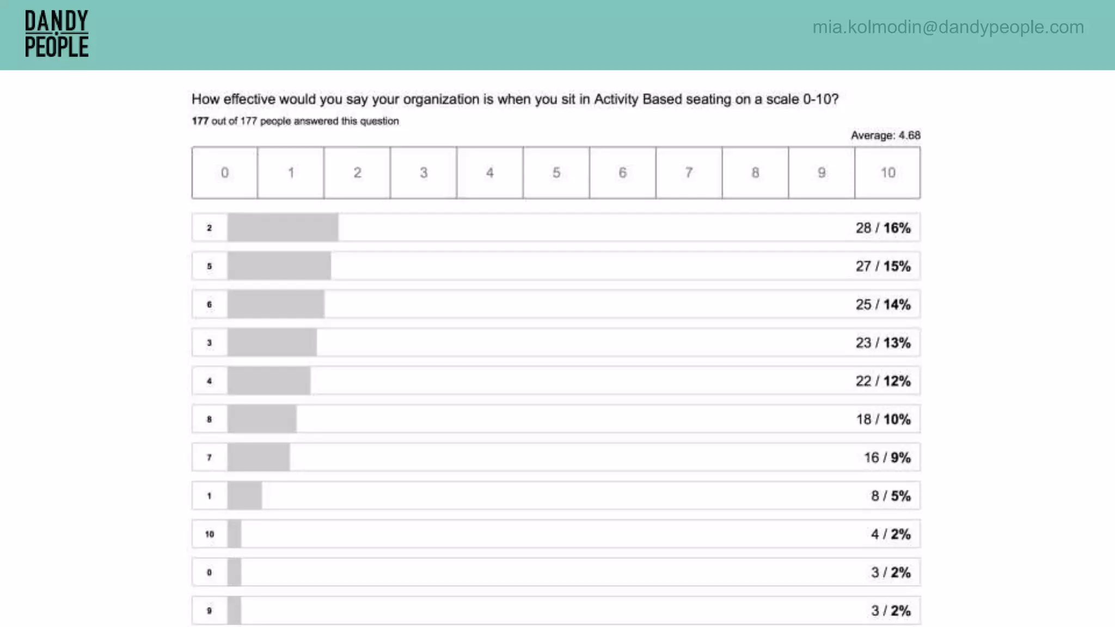The image size is (1115, 627).
Task: Click the bar for answer 8
Action: [x=262, y=419]
